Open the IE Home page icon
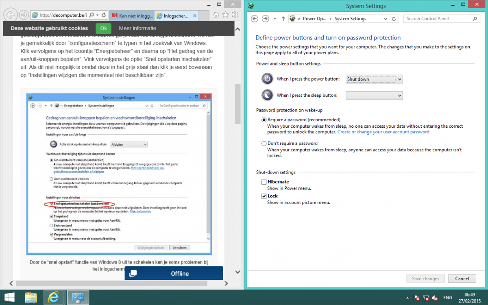Image resolution: width=488 pixels, height=305 pixels. (x=216, y=15)
